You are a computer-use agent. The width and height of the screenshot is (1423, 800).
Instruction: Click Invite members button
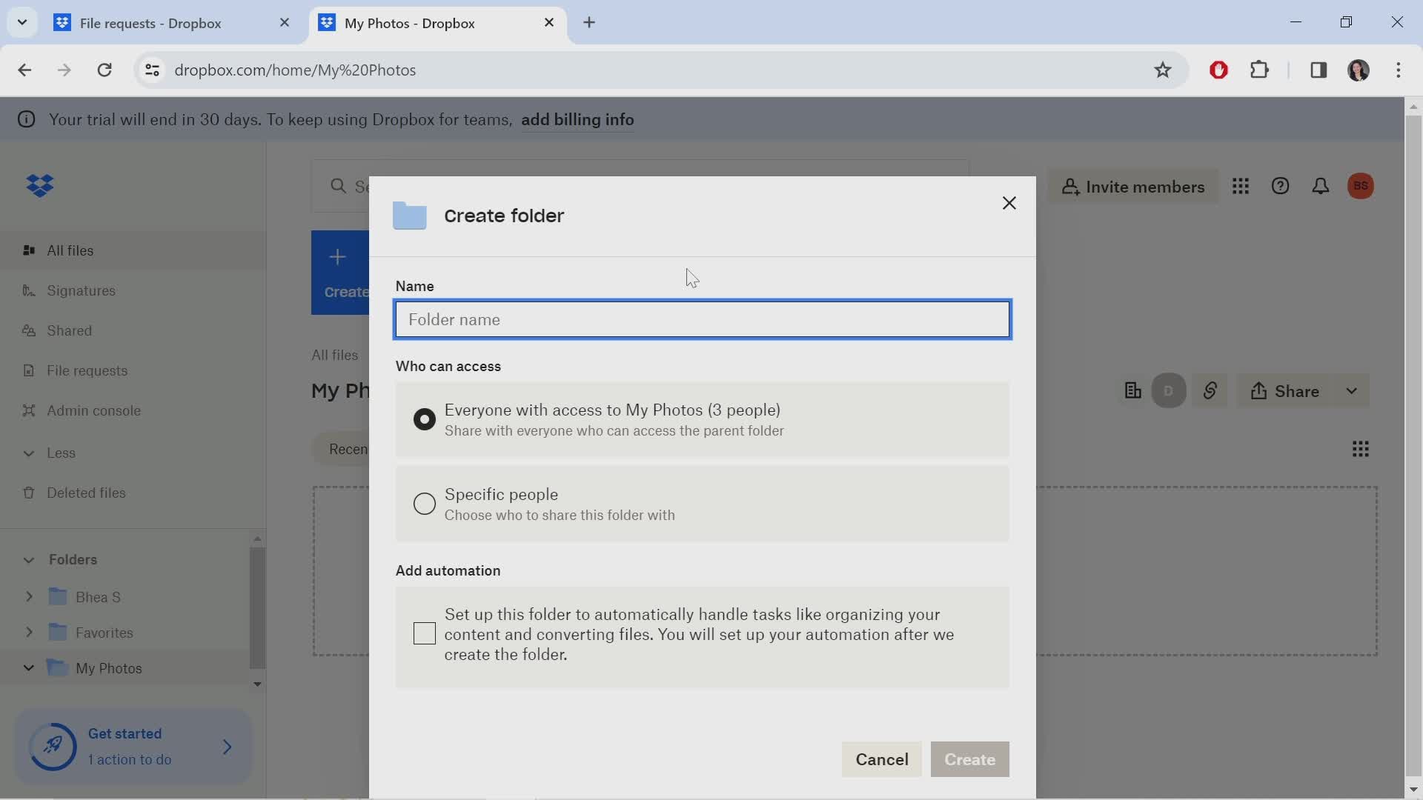click(x=1132, y=187)
